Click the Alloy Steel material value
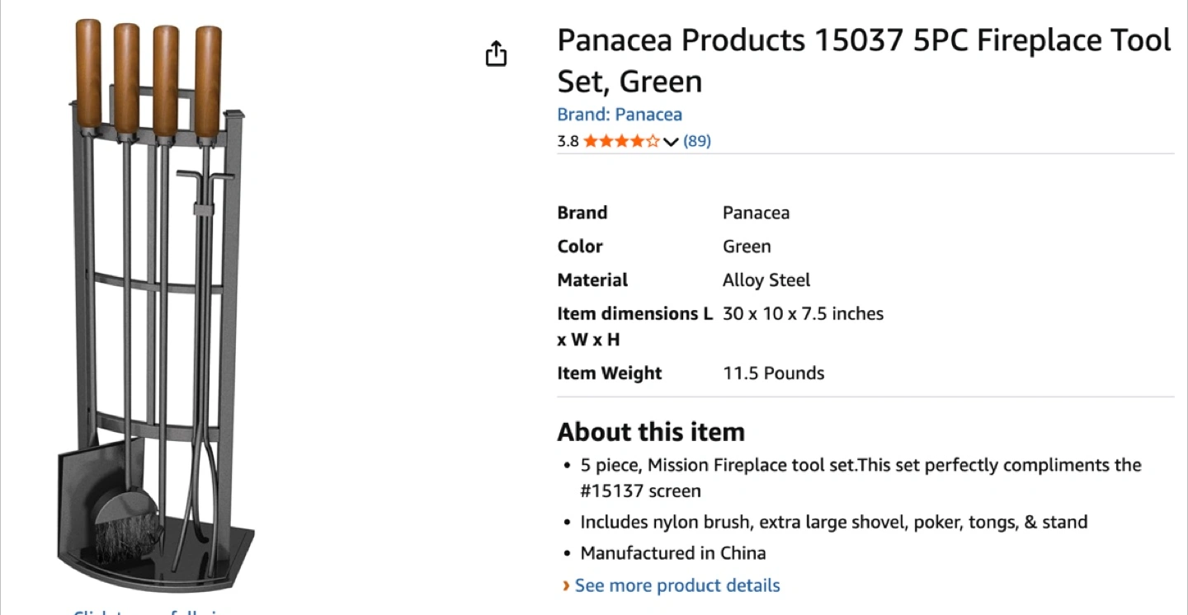 pos(766,280)
